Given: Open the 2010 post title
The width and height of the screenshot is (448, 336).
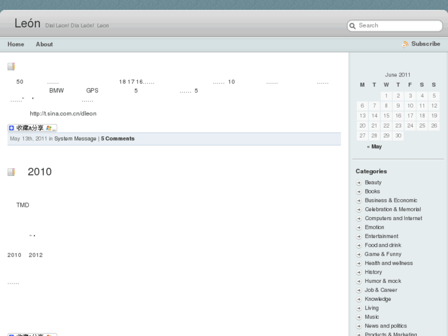Looking at the screenshot, I should [39, 172].
